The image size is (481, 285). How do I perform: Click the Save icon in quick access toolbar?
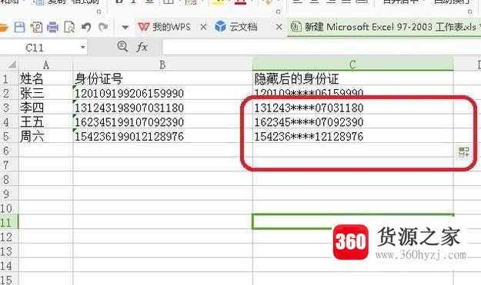19,27
